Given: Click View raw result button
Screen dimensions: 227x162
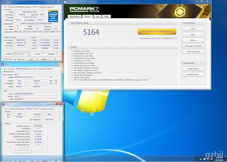Looking at the screenshot, I should pyautogui.click(x=193, y=51).
